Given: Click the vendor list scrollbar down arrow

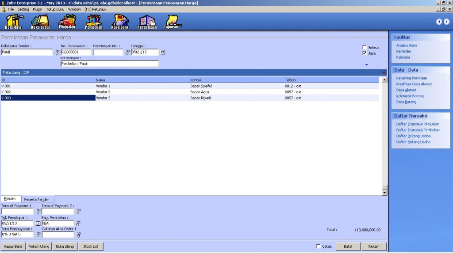Looking at the screenshot, I should (x=384, y=193).
